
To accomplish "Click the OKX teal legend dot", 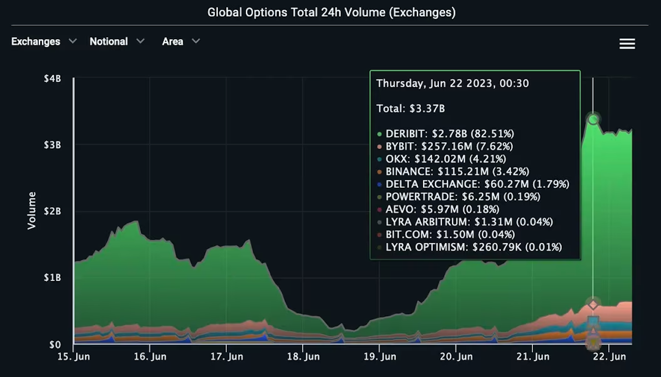I will 379,159.
